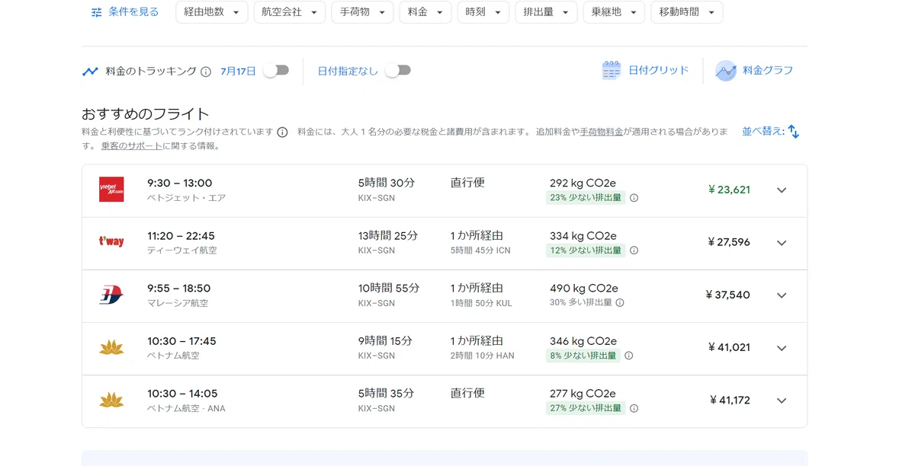Open the 乗継地 filter dropdown
915x466 pixels.
(614, 12)
